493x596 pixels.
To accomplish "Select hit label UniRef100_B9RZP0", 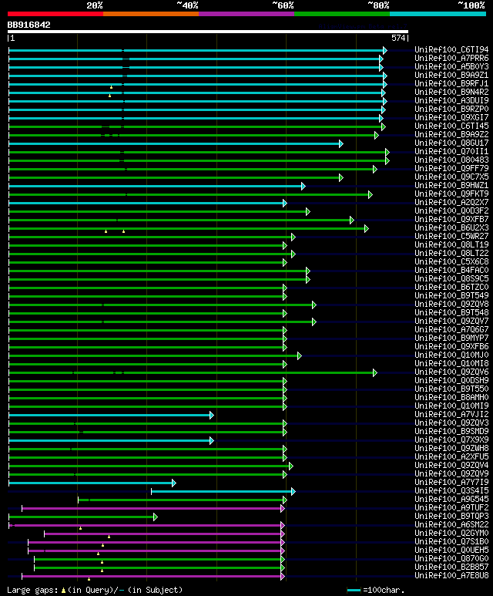I will [451, 109].
